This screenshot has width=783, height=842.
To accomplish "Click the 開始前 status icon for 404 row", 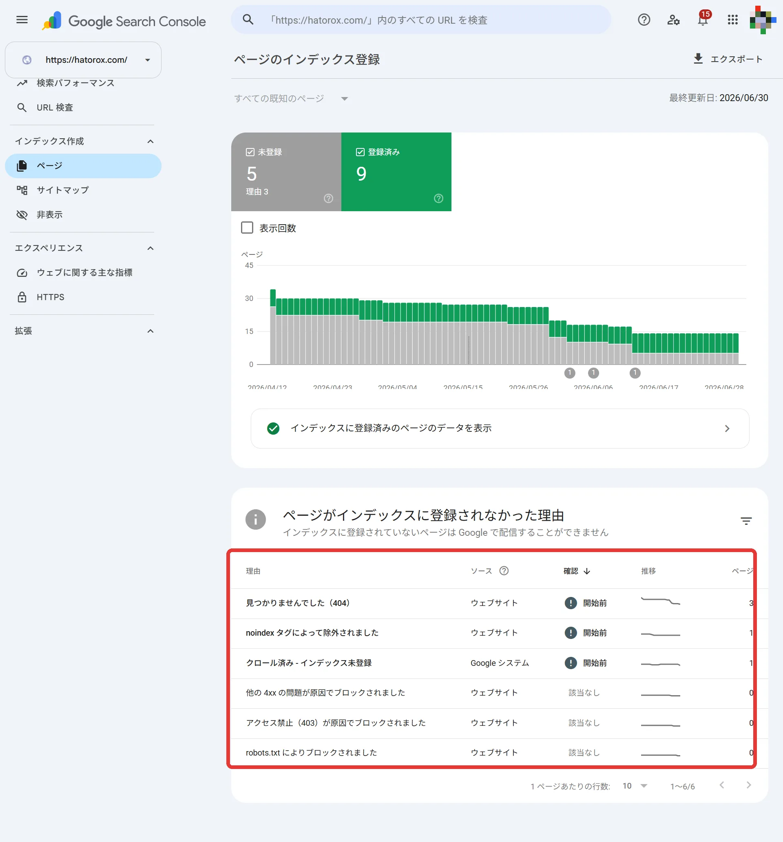I will pyautogui.click(x=571, y=603).
